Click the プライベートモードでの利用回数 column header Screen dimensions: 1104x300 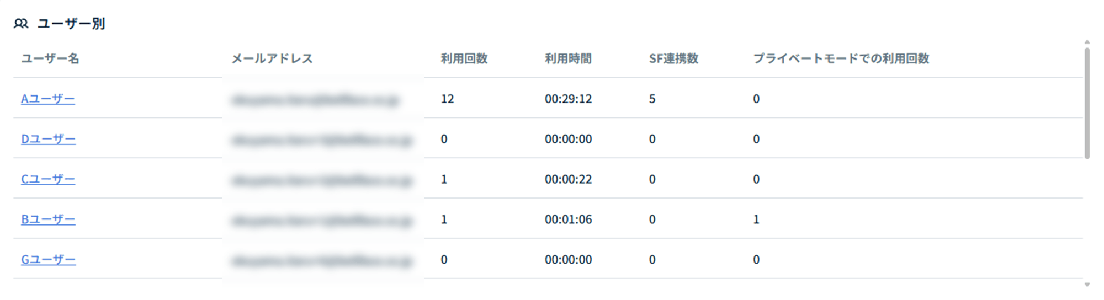(x=841, y=58)
